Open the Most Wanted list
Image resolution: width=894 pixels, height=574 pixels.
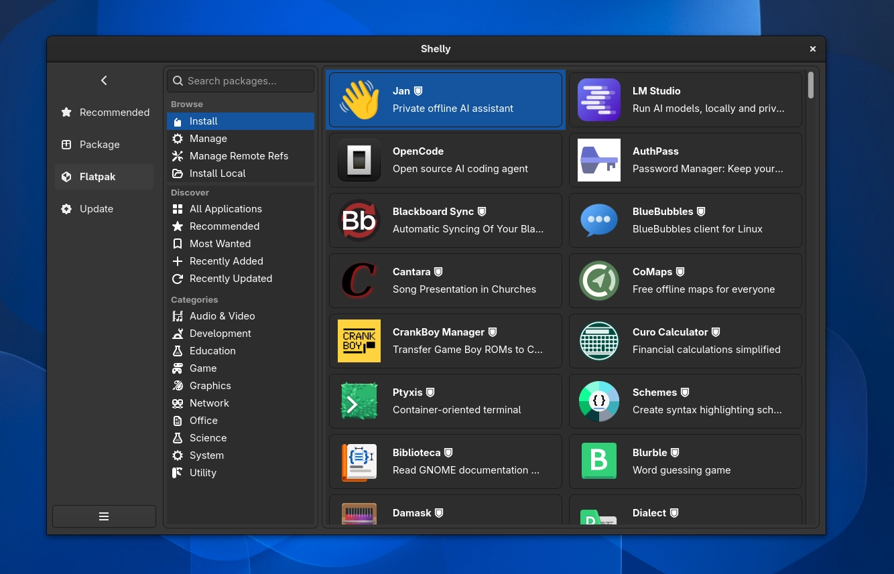241,244
